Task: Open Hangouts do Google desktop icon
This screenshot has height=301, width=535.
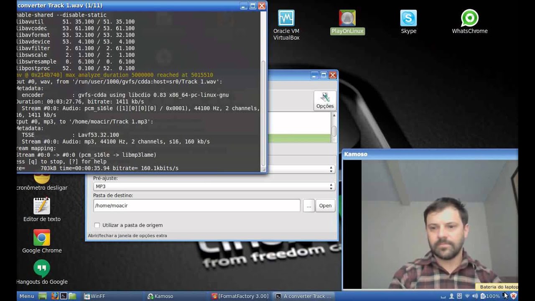Action: click(42, 272)
